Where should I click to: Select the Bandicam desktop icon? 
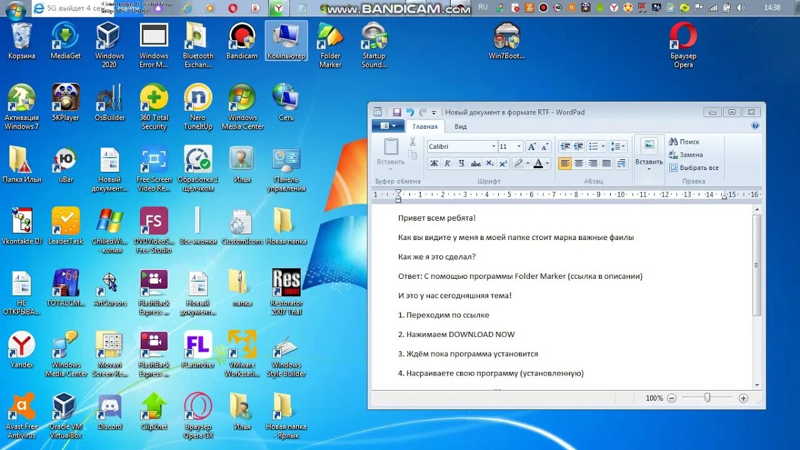point(242,41)
